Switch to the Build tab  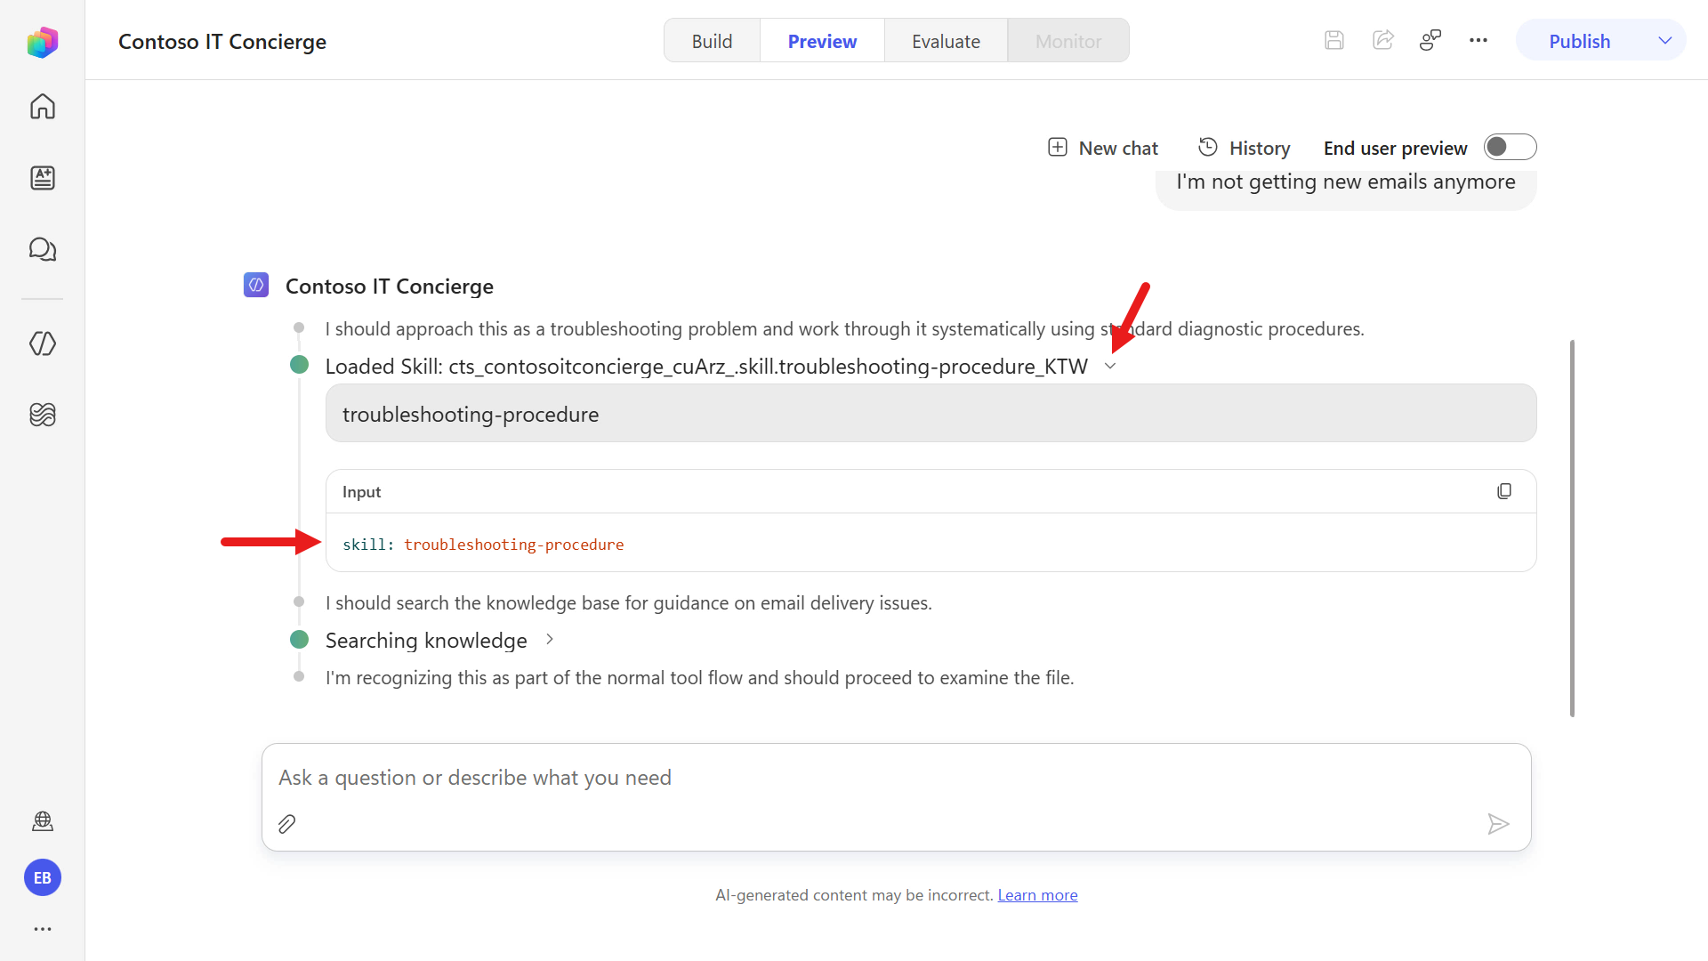click(x=712, y=41)
